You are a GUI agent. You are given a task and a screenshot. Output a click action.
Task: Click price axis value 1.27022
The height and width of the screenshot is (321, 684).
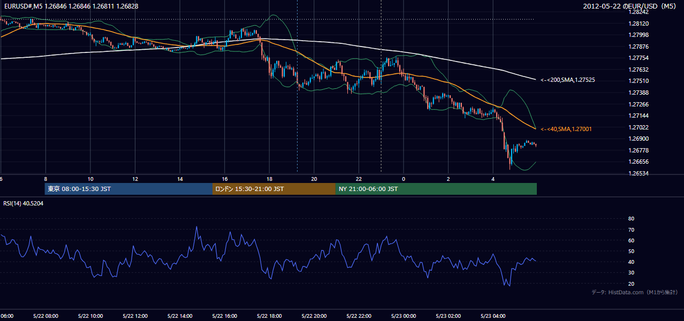point(638,127)
